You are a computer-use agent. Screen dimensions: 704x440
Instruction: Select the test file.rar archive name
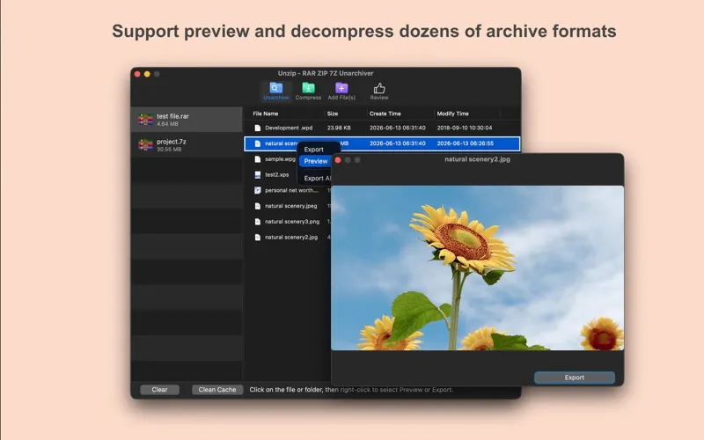172,116
